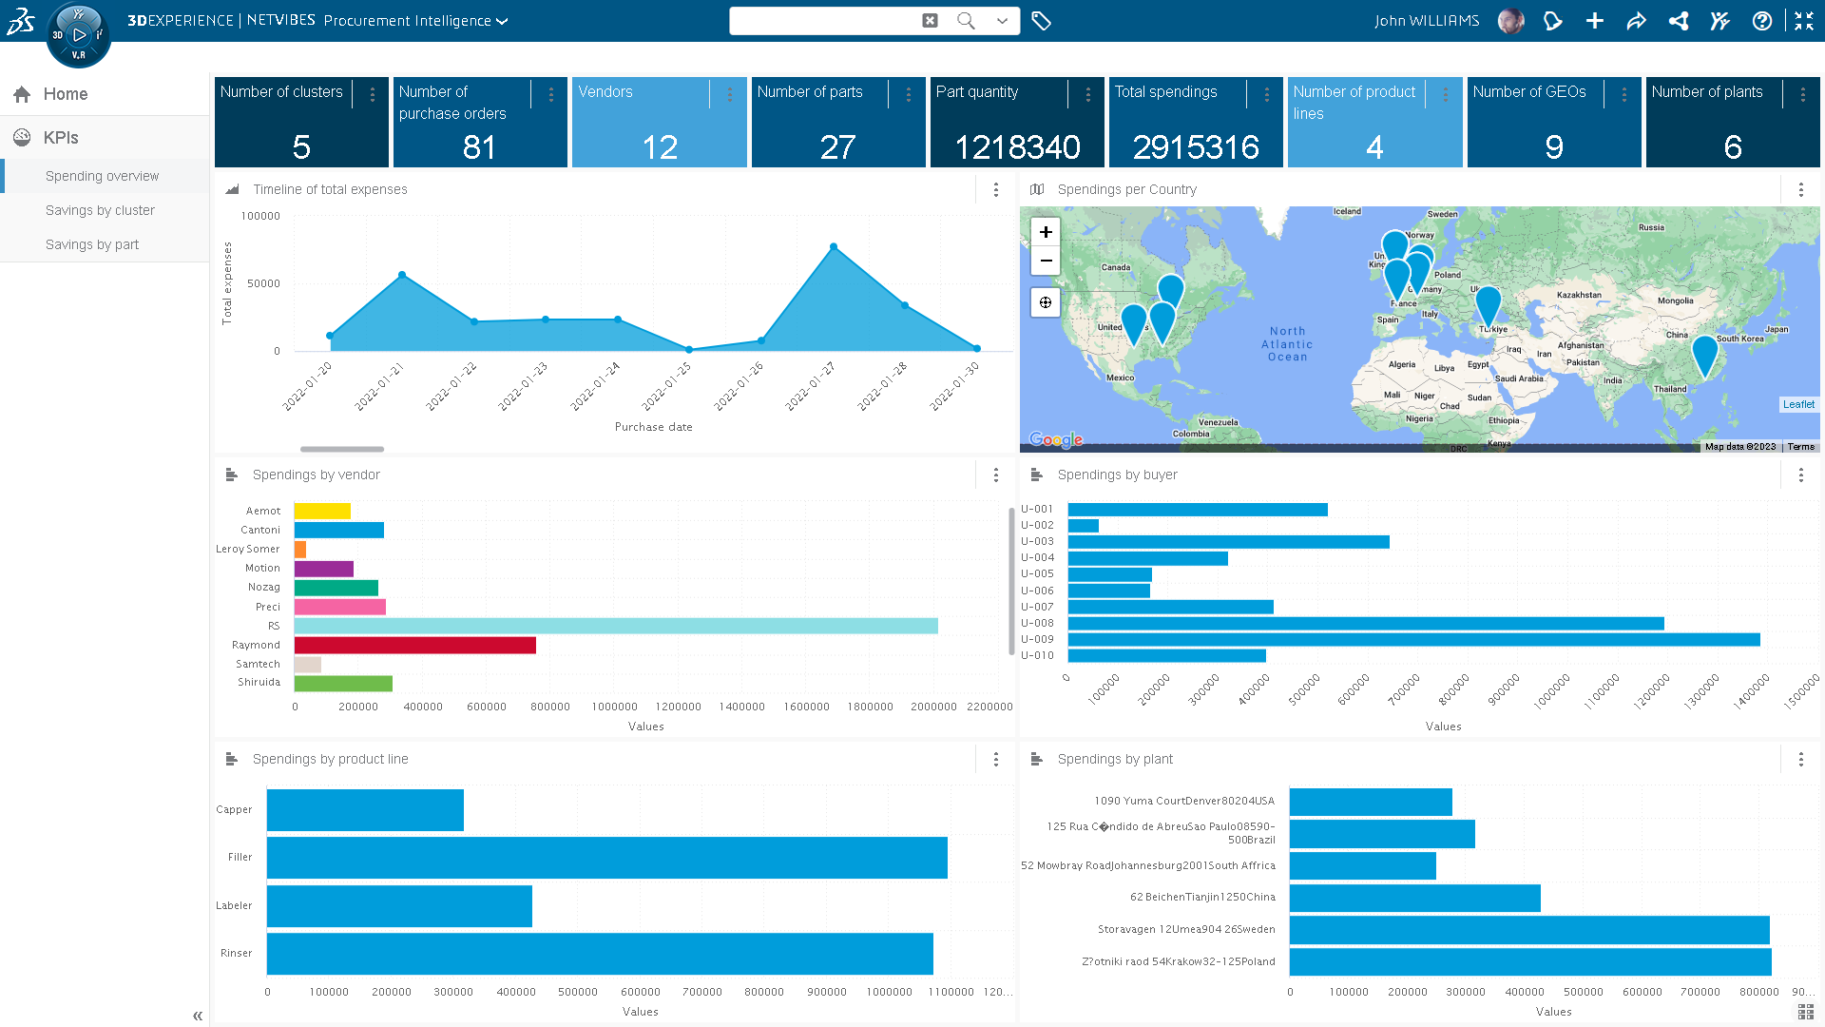Click the tag icon beside search
The width and height of the screenshot is (1825, 1027).
pyautogui.click(x=1041, y=21)
